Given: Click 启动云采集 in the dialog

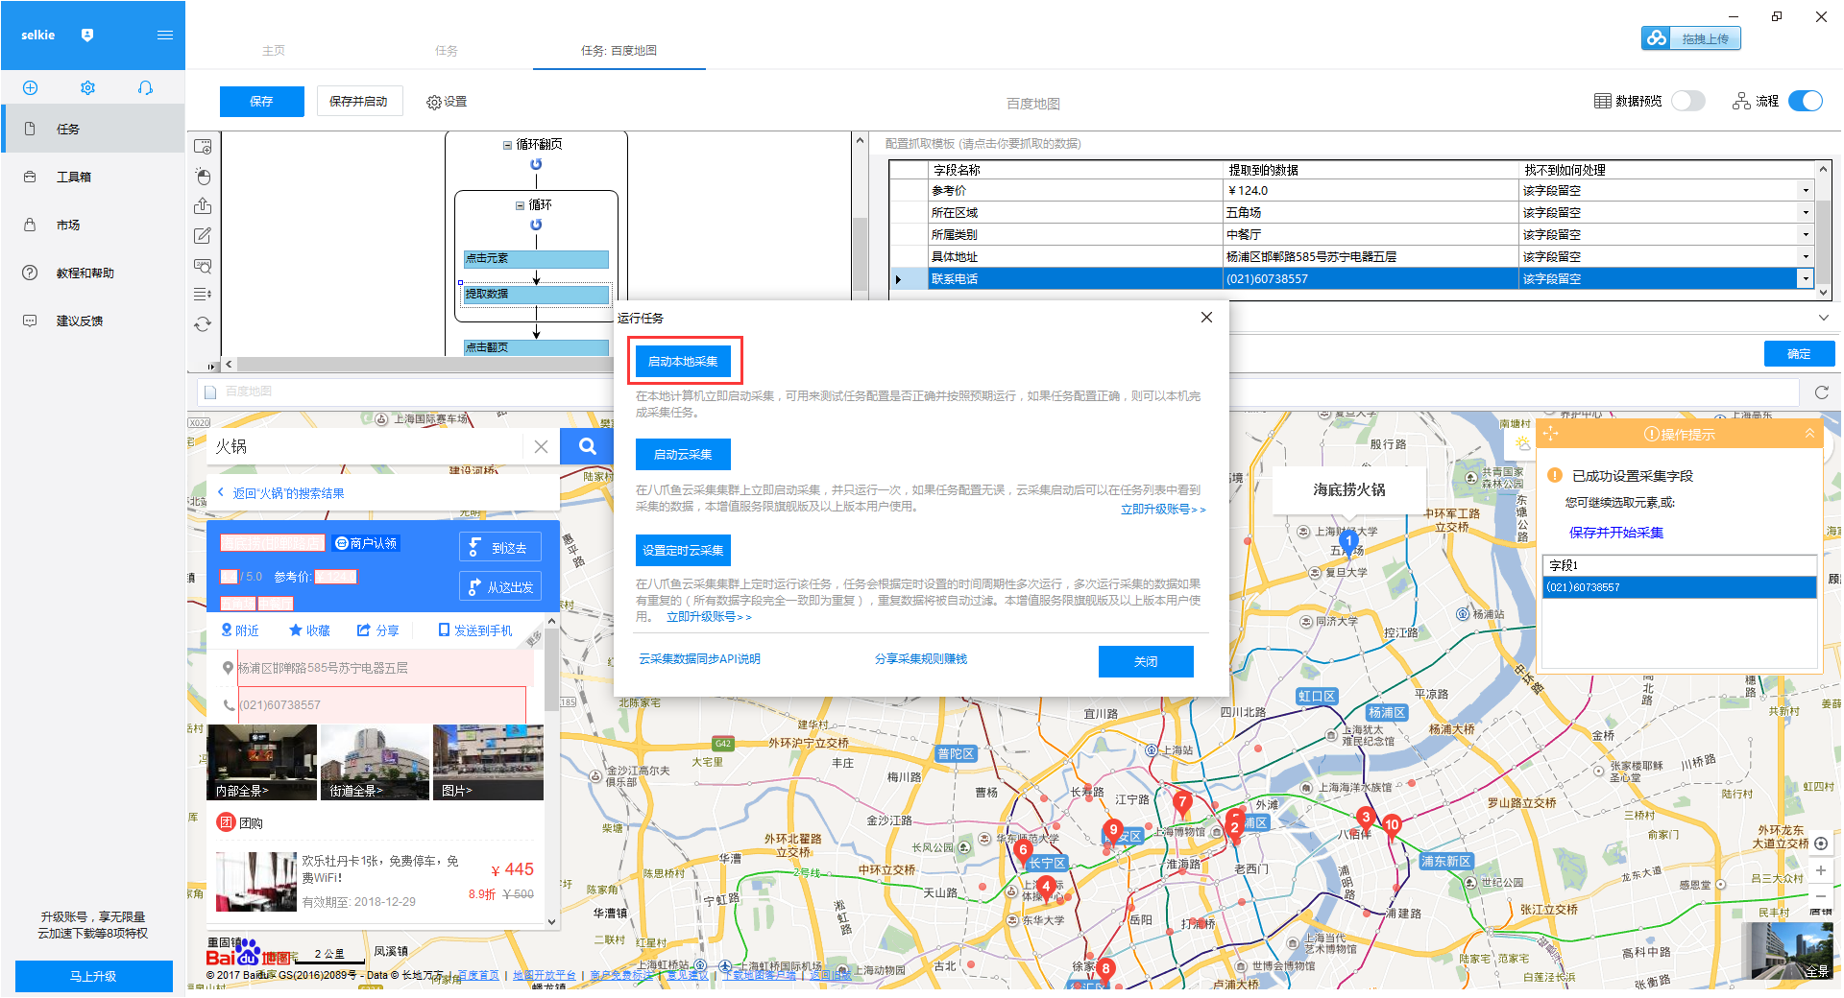Looking at the screenshot, I should (683, 455).
